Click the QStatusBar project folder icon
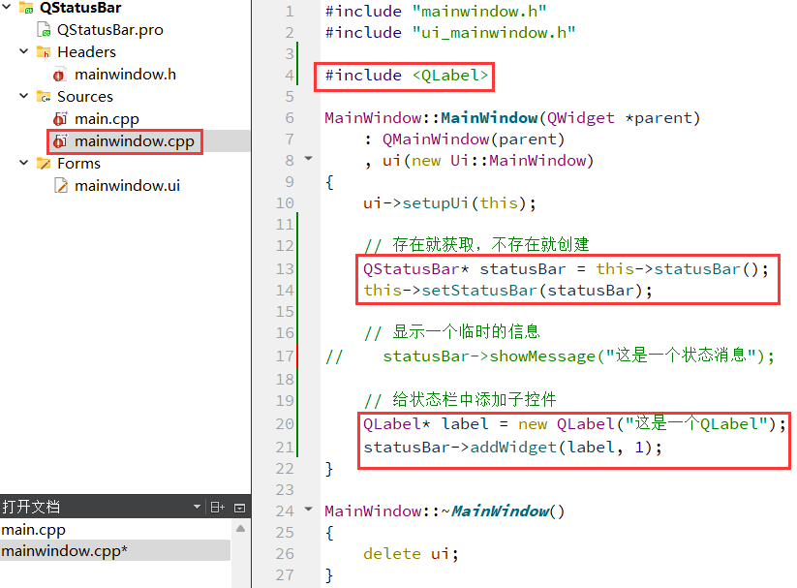The height and width of the screenshot is (588, 797). tap(26, 7)
